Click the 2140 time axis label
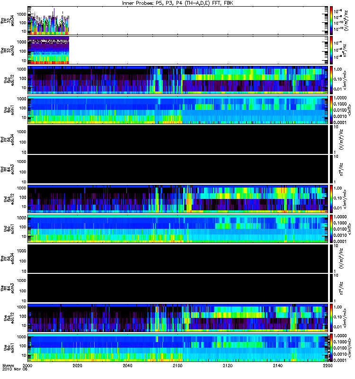Image resolution: width=355 pixels, height=379 pixels. [x=278, y=366]
